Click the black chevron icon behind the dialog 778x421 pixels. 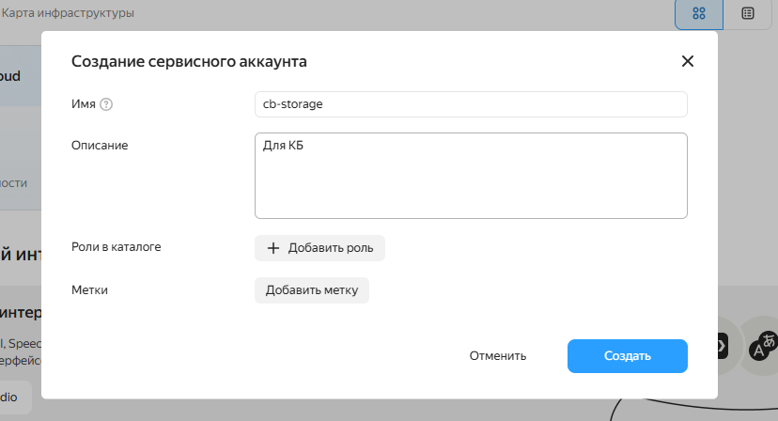723,346
